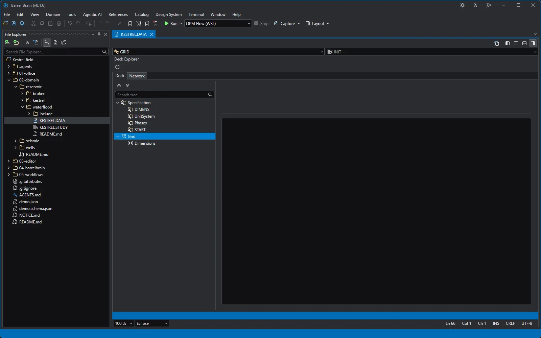The image size is (541, 338).
Task: Open the Domain menu
Action: (x=53, y=15)
